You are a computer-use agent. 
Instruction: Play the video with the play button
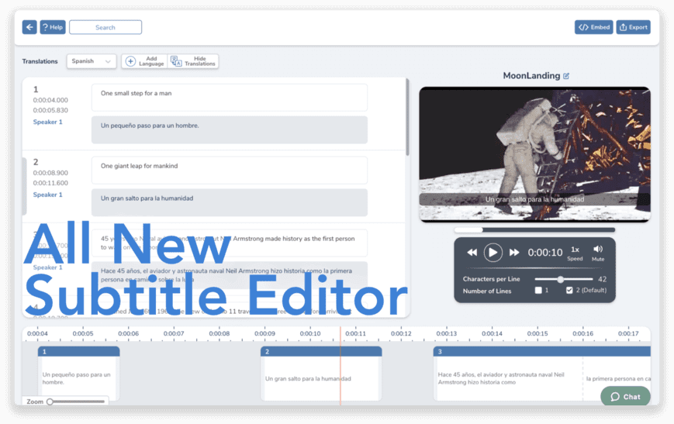pyautogui.click(x=493, y=252)
